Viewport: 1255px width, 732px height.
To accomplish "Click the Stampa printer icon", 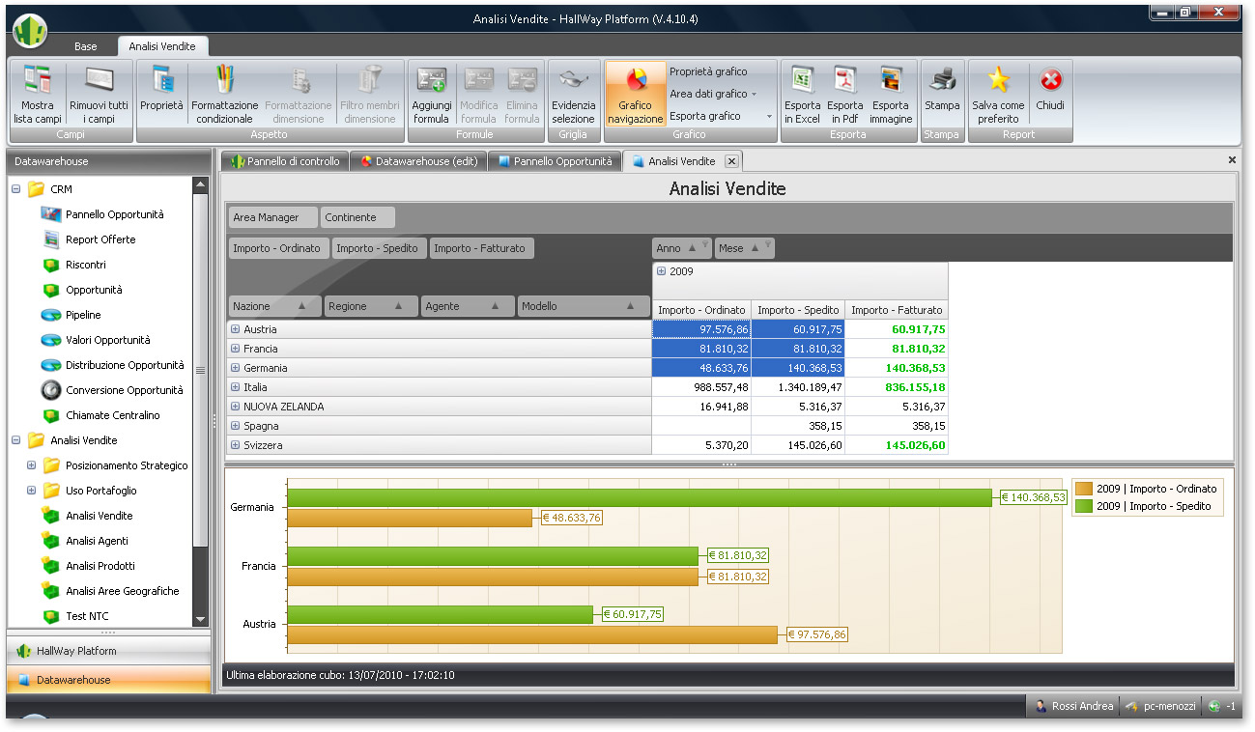I will 942,81.
